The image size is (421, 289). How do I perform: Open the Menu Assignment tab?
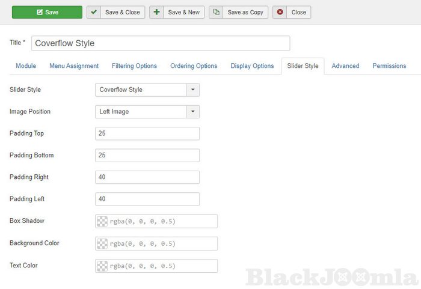tap(74, 66)
